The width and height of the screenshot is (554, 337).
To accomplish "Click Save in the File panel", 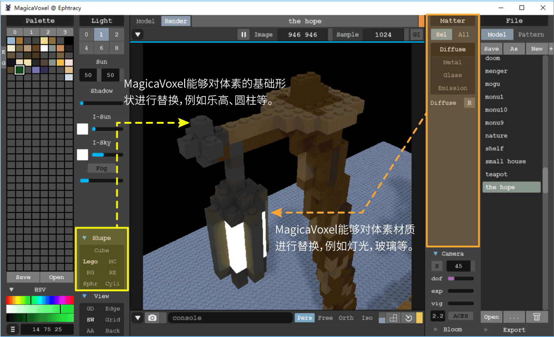I will point(491,49).
